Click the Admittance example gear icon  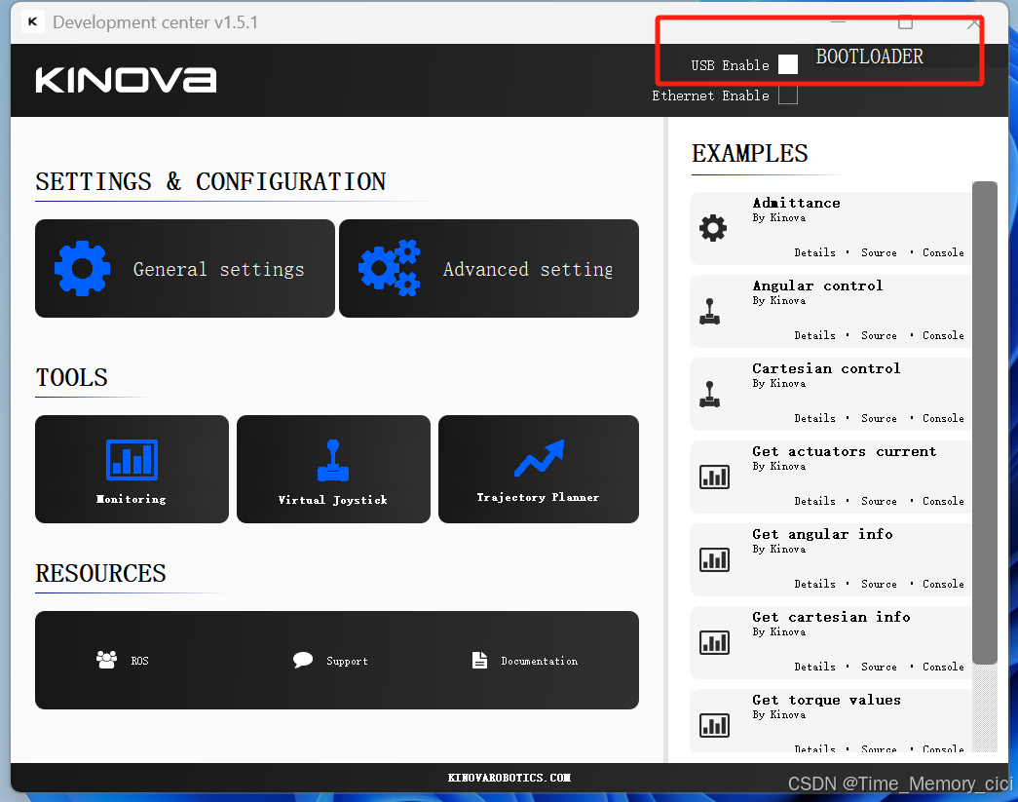click(x=713, y=228)
